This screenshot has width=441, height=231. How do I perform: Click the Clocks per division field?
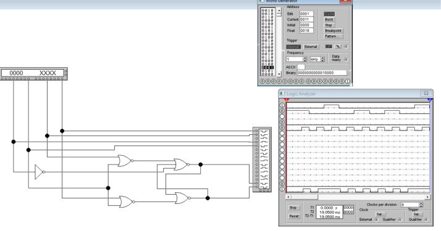point(409,205)
